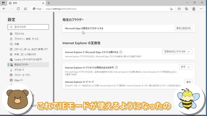Select Edge バー in sidebar
The width and height of the screenshot is (207, 116).
(28, 80)
